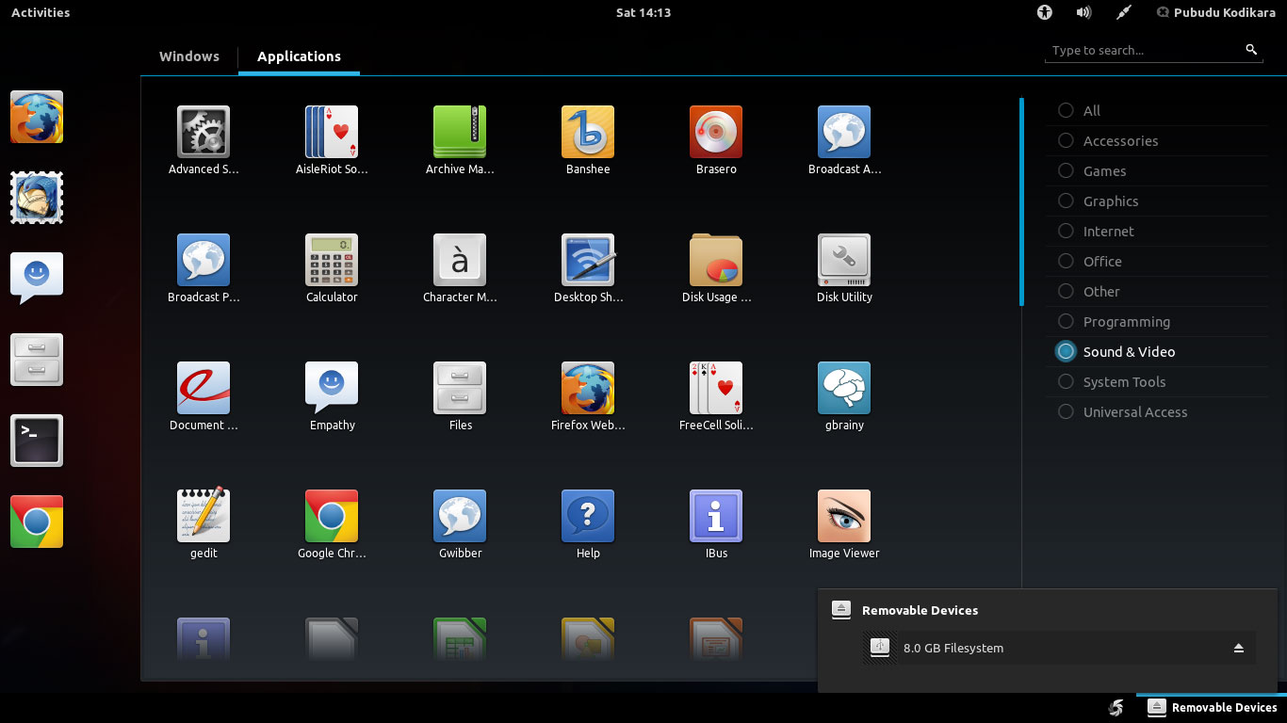Open the Universal Access menu icon in top bar
Screen dimensions: 1287x723
pyautogui.click(x=1044, y=12)
